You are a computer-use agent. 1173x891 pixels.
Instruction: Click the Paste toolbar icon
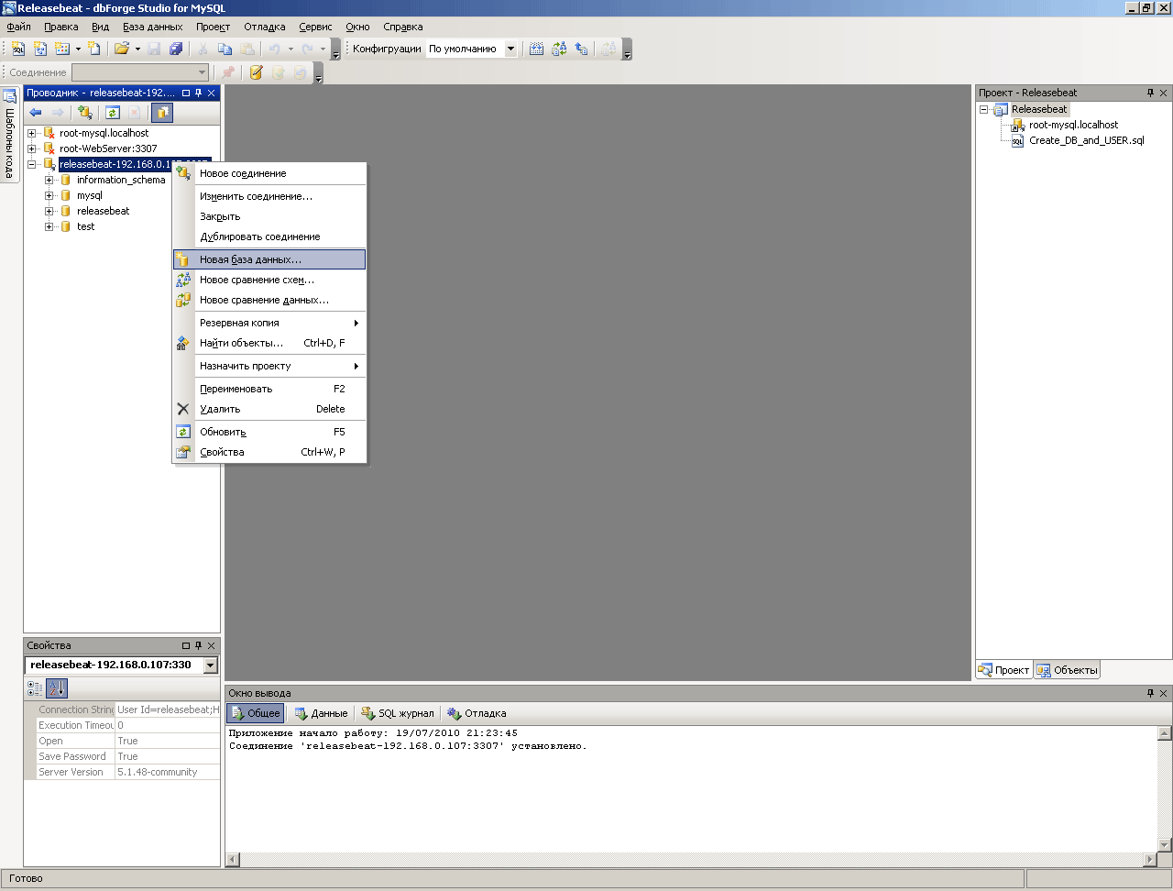pos(247,49)
